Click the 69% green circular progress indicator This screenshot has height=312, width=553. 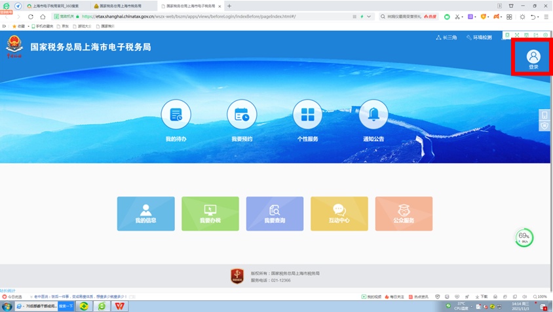click(x=524, y=237)
